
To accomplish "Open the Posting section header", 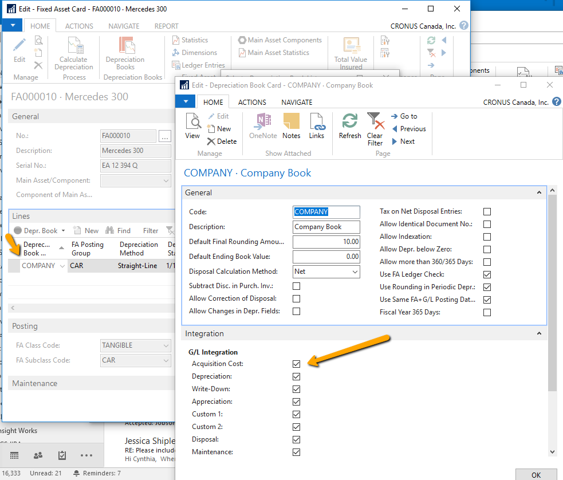I will [x=92, y=326].
